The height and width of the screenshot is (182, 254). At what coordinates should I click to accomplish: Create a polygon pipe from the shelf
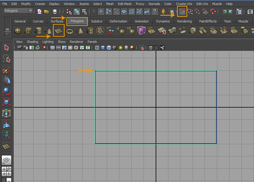(90, 31)
